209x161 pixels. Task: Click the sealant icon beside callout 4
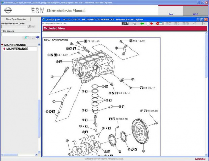click(x=52, y=55)
